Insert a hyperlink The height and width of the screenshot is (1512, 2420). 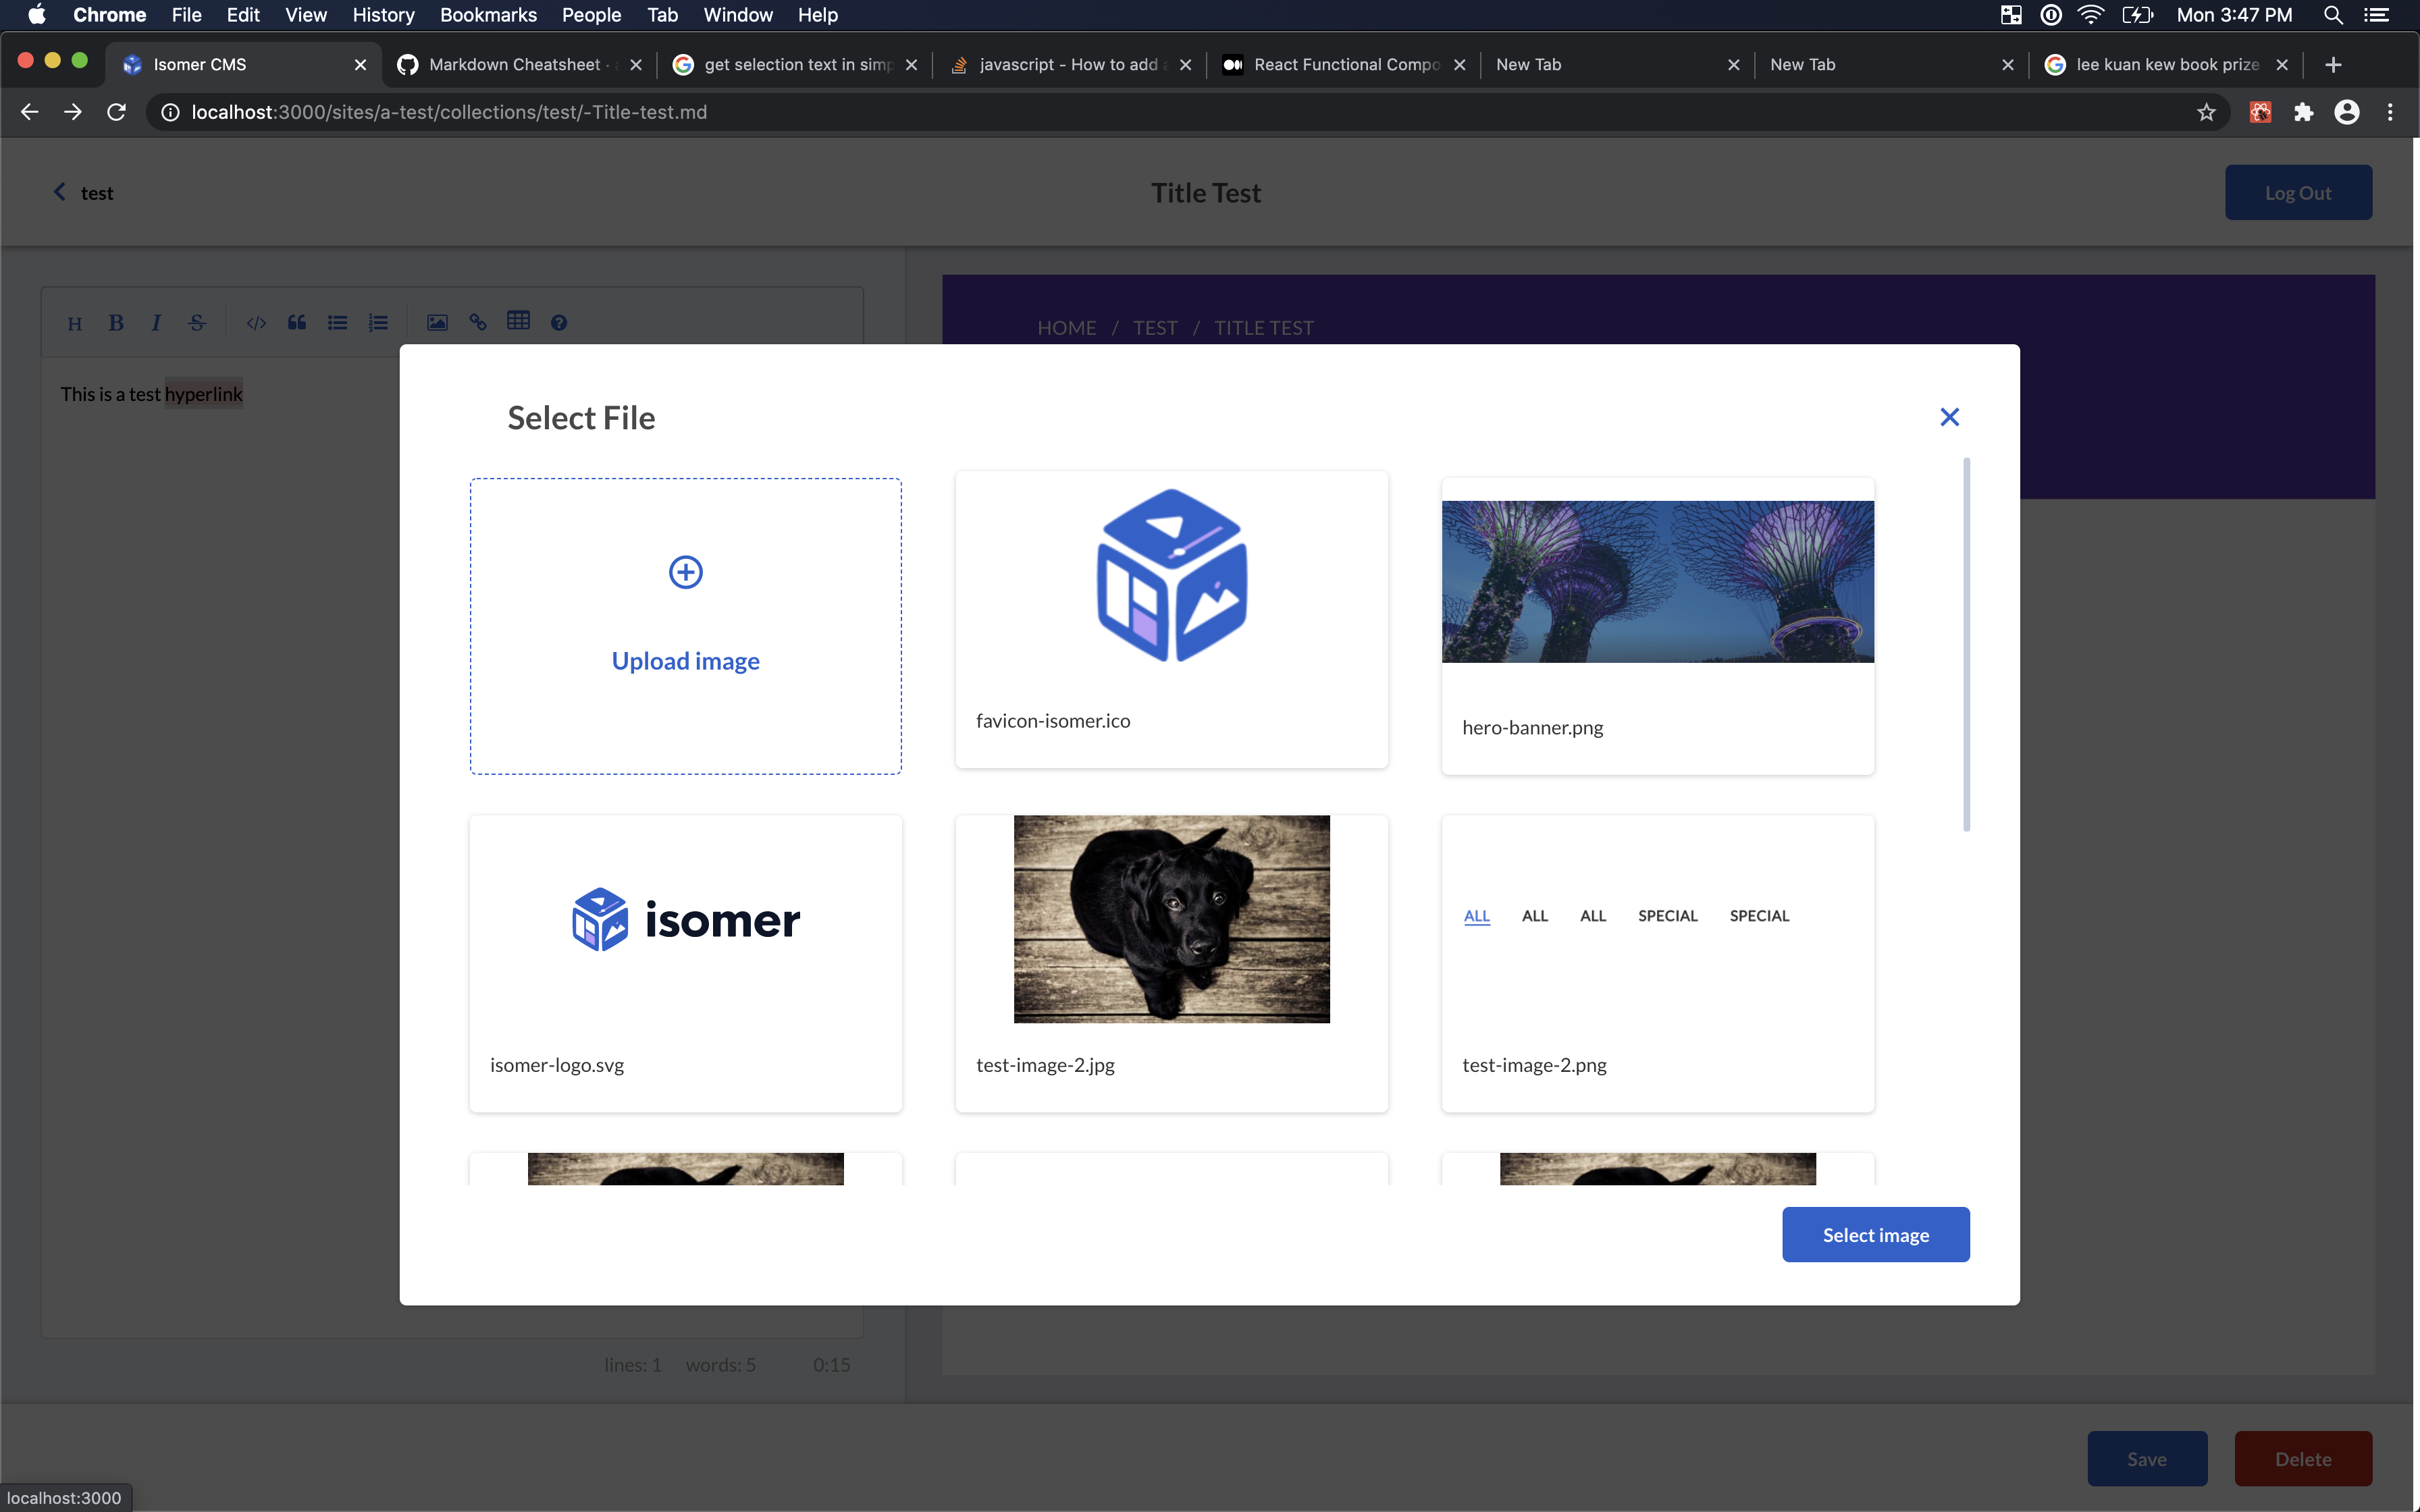pos(478,322)
